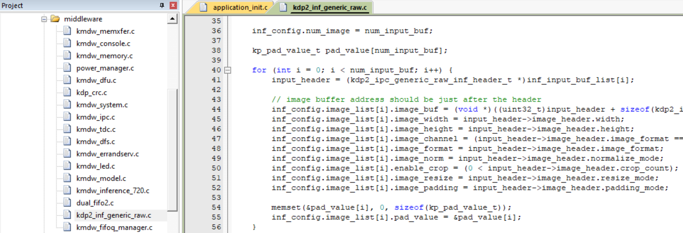The width and height of the screenshot is (683, 233).
Task: Click the file icon beside kmdw_errandserv.c
Action: [x=67, y=154]
